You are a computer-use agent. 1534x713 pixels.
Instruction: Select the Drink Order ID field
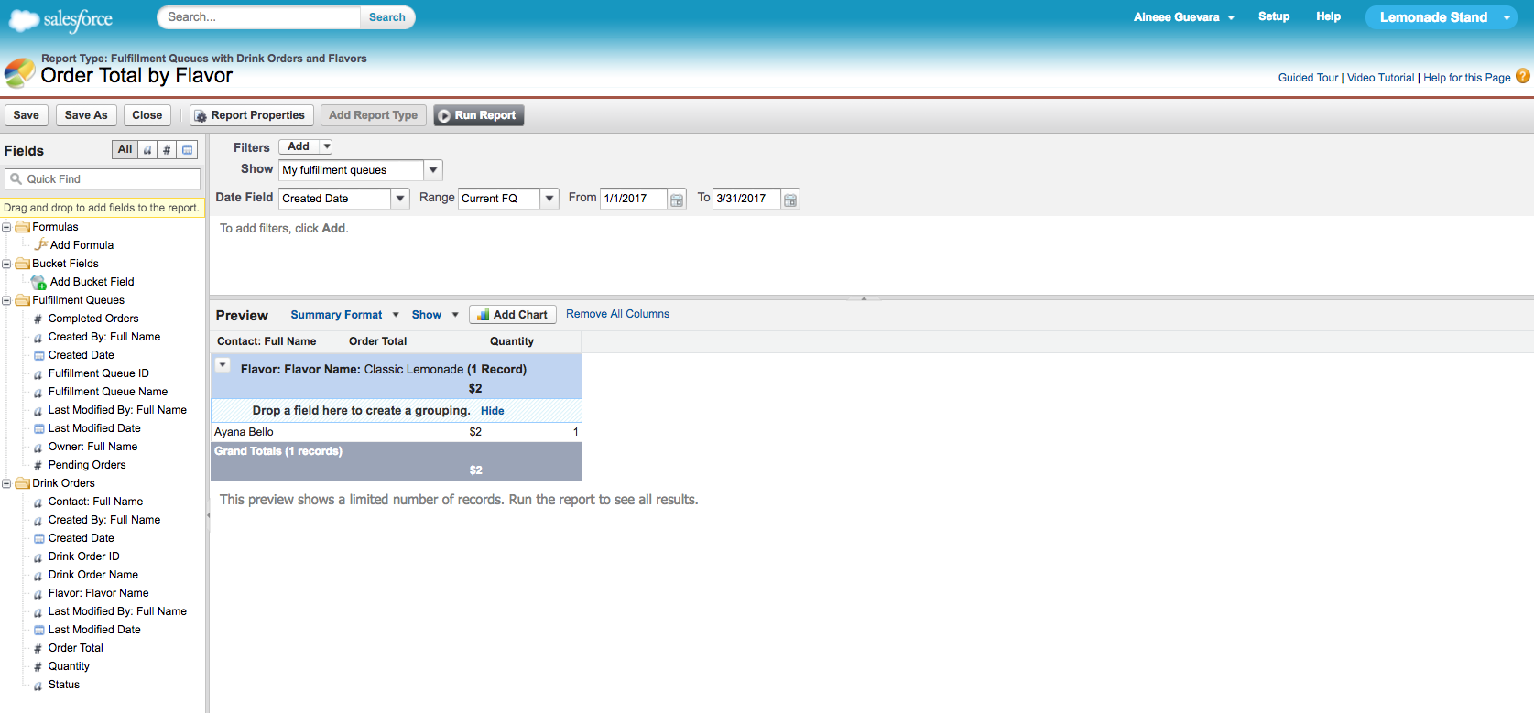point(83,556)
